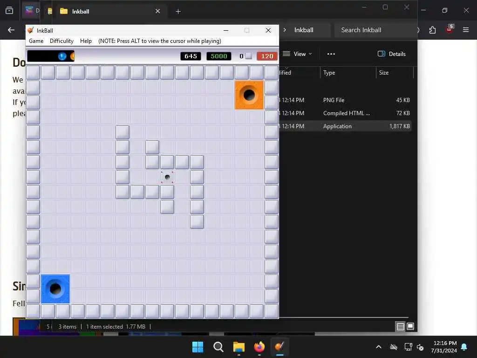477x358 pixels.
Task: Open the See more options ellipsis
Action: (x=331, y=54)
